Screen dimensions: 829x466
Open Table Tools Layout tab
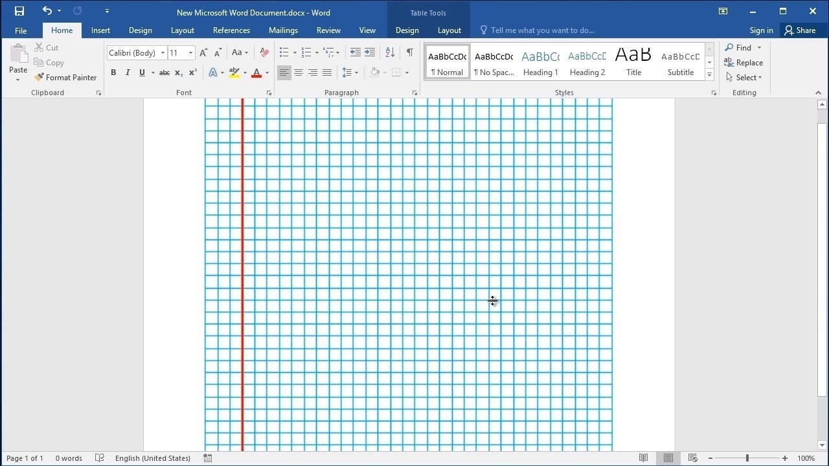coord(449,30)
